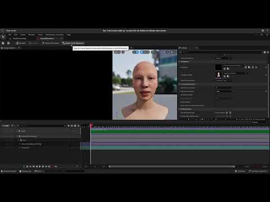
Task: Browse to asset in Content Browser icon
Action: click(8, 43)
